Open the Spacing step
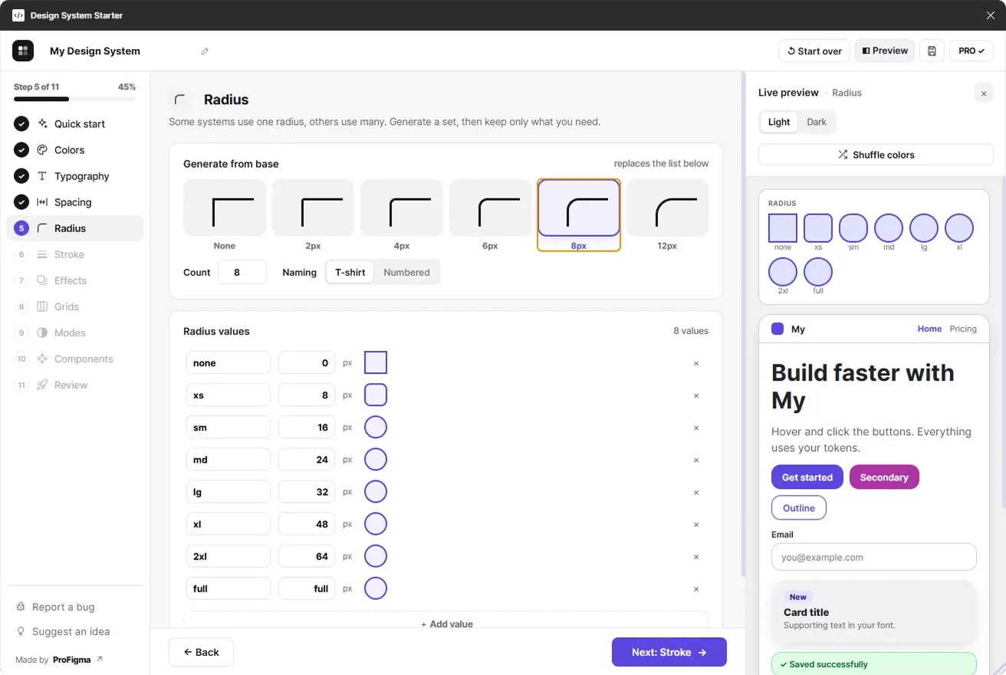The width and height of the screenshot is (1006, 675). click(x=74, y=202)
